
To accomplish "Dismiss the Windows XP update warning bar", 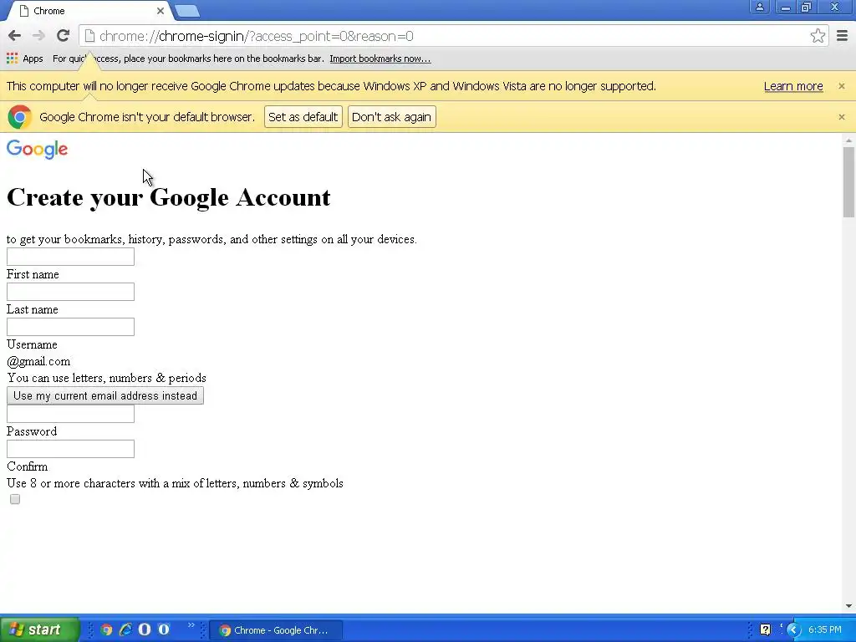I will tap(841, 86).
